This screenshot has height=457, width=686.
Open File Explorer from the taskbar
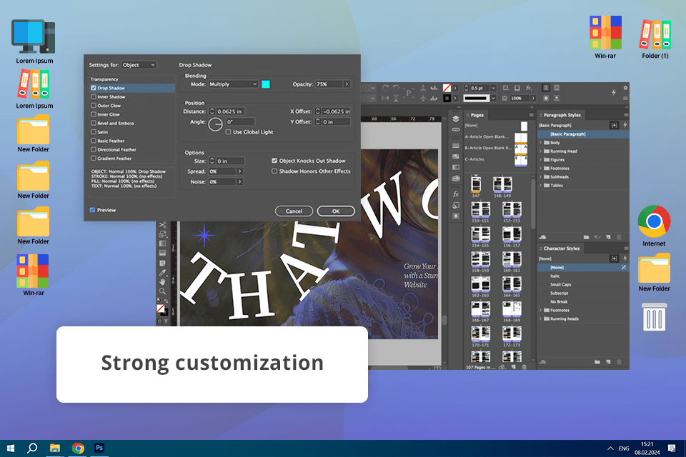[55, 448]
